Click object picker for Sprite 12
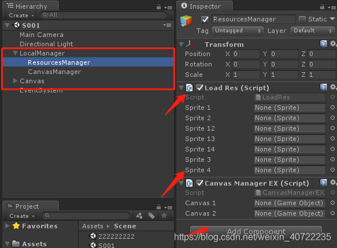 tap(332, 128)
